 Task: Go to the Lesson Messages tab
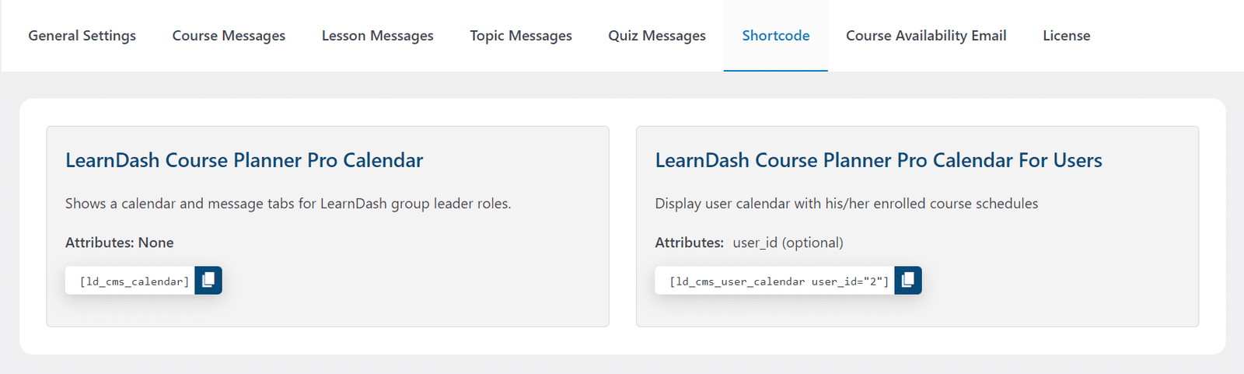(x=378, y=36)
